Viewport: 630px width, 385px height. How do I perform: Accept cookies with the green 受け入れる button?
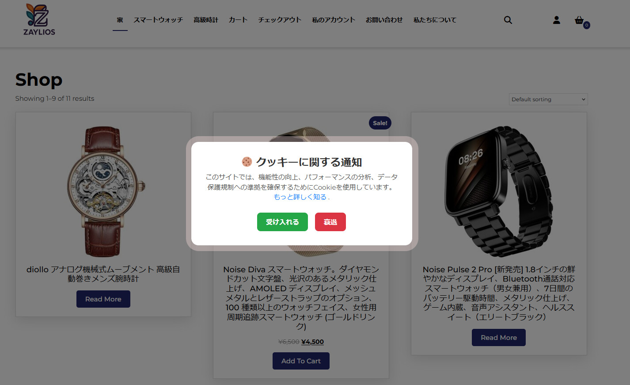(x=282, y=222)
